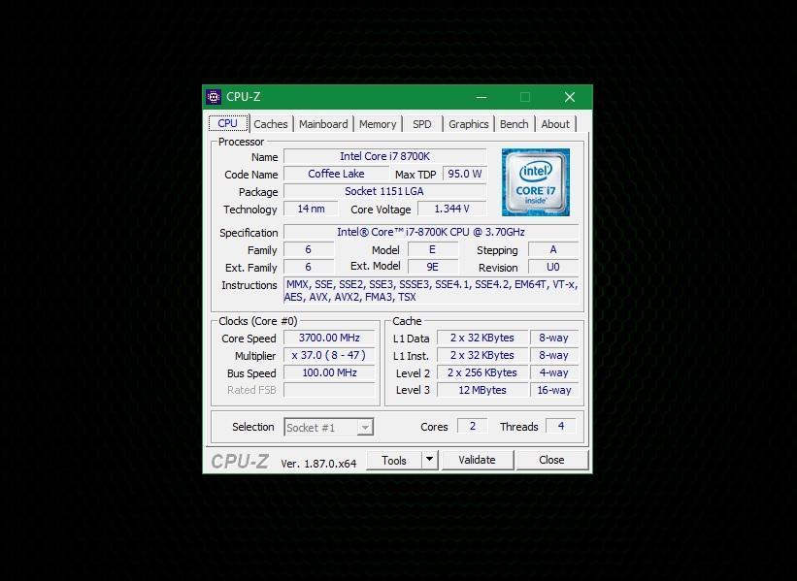This screenshot has height=581, width=797.
Task: Click the L1 Data value 2 x 32 KBytes
Action: click(x=482, y=338)
